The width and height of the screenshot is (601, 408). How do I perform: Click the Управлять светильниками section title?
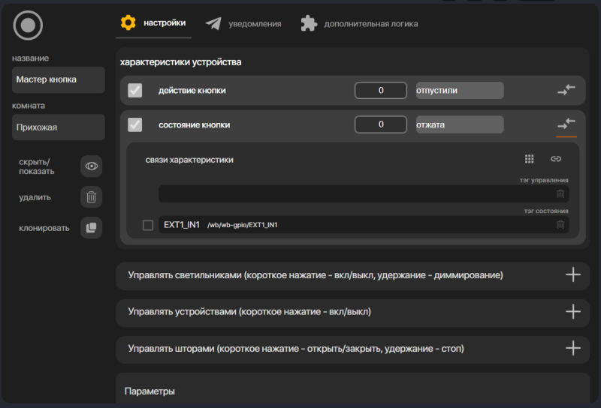point(316,275)
